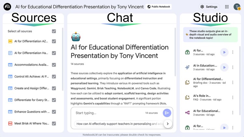
Task: Uncheck AI for Differentiation AZ source
Action: [54, 41]
